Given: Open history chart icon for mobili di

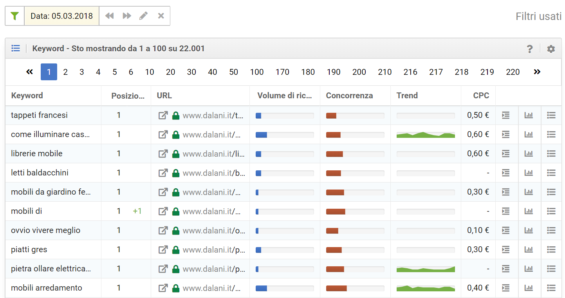Looking at the screenshot, I should (x=529, y=211).
